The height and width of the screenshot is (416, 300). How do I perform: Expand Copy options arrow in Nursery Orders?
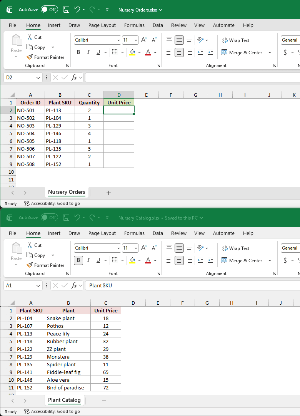(x=53, y=47)
